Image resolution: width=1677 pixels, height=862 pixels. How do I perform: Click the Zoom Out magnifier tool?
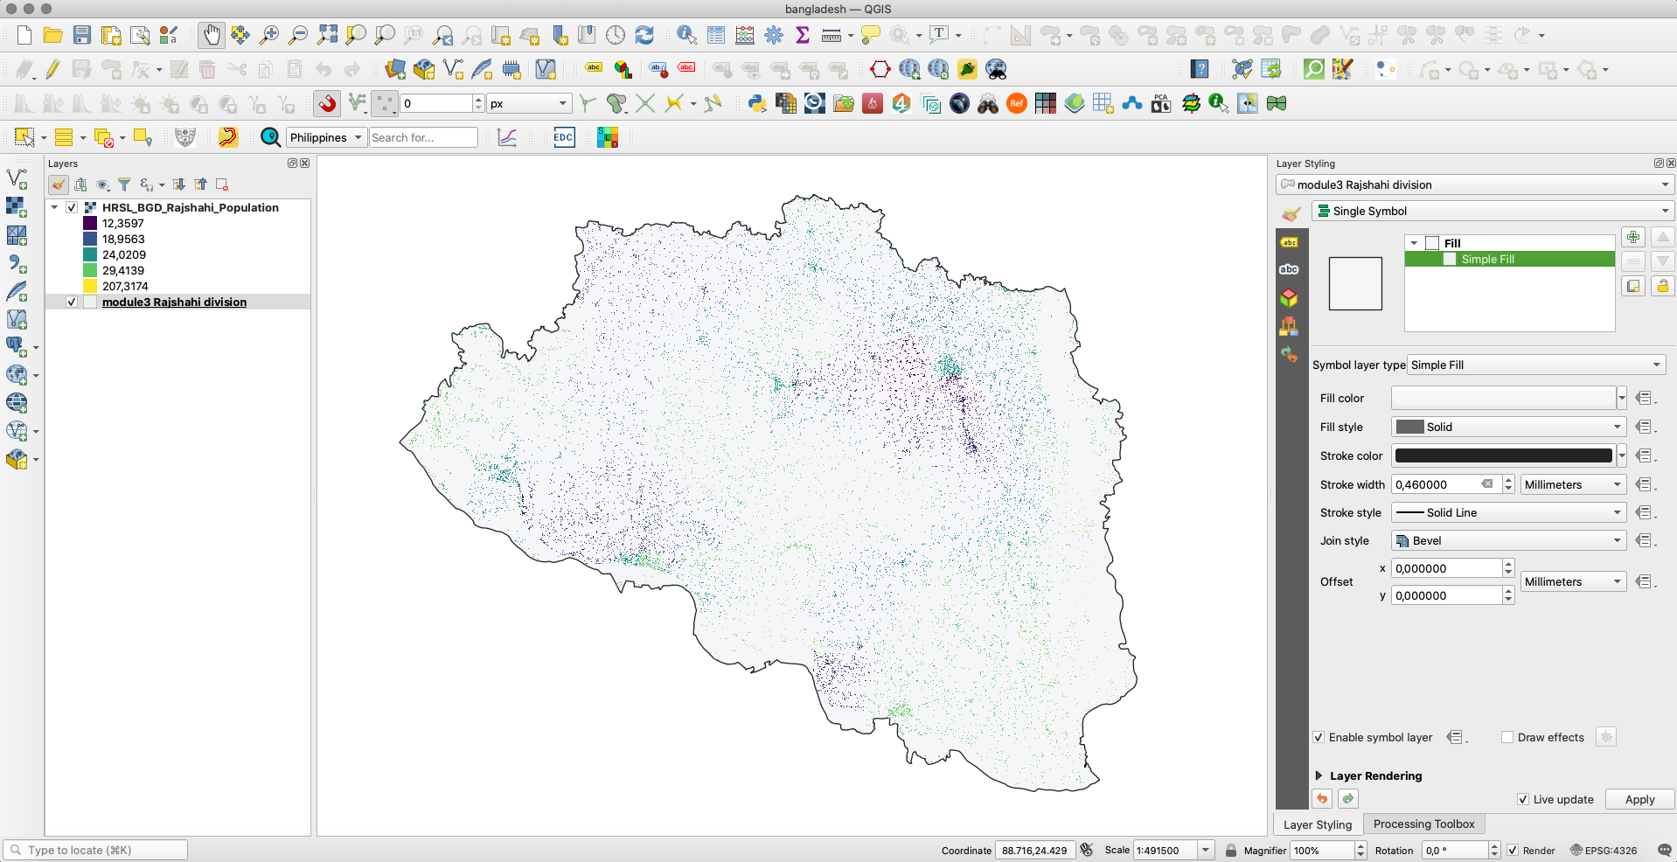pyautogui.click(x=298, y=35)
